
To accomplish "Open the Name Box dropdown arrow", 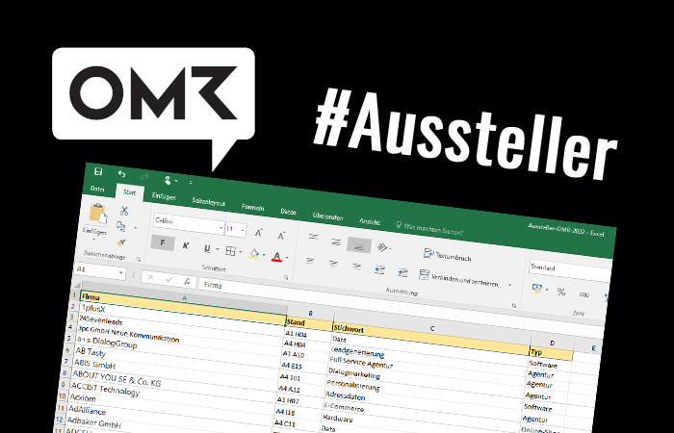I will click(x=121, y=273).
